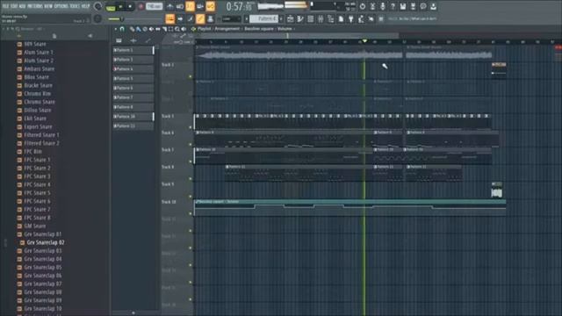This screenshot has width=562, height=316.
Task: Select Pattern 1 in picker
Action: (x=133, y=50)
